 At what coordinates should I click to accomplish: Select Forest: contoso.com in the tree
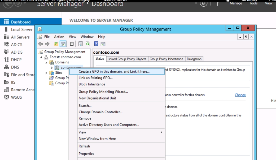65,57
